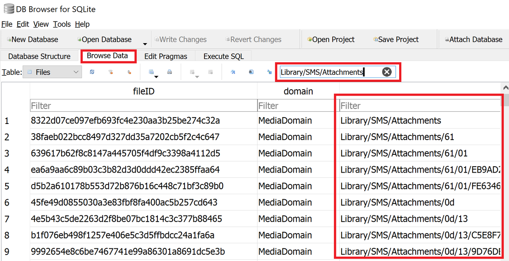Open the Tools menu

pyautogui.click(x=62, y=24)
